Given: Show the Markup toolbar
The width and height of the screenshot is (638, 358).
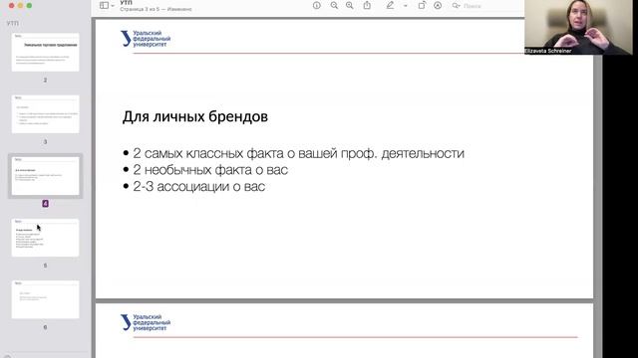Looking at the screenshot, I should click(438, 5).
